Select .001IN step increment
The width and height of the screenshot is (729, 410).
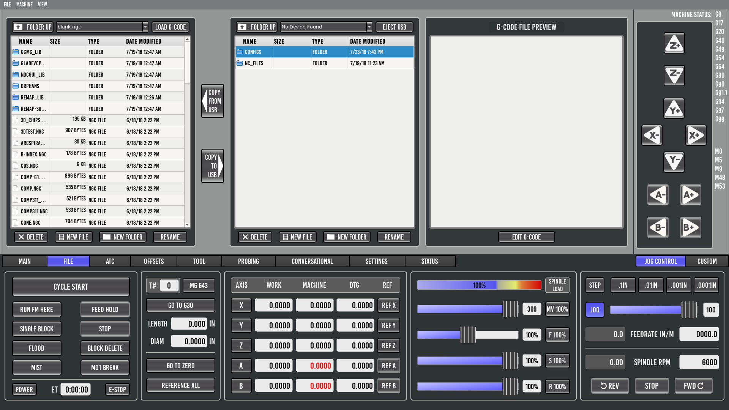click(679, 285)
